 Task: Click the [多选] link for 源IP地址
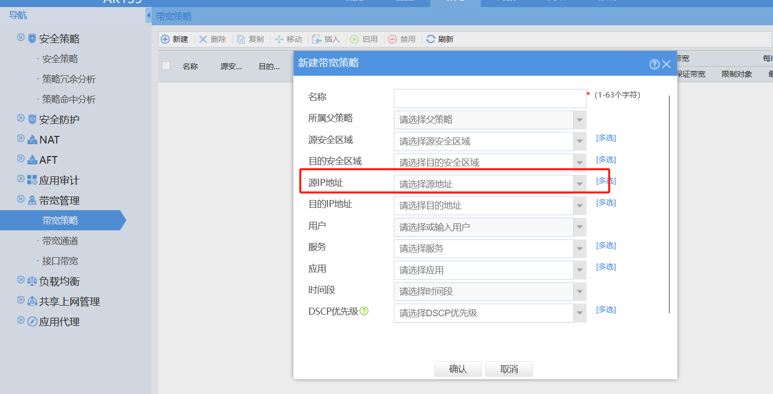point(606,181)
